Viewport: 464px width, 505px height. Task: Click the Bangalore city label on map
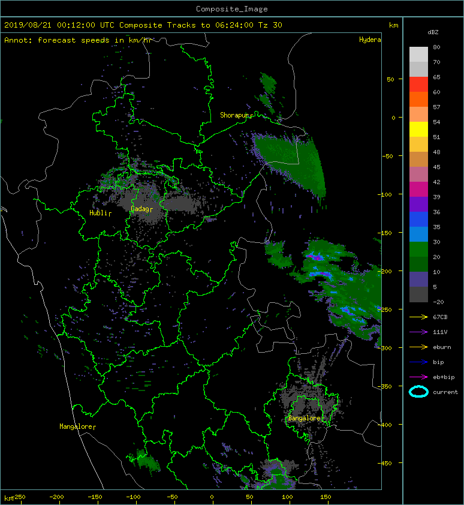coord(305,418)
